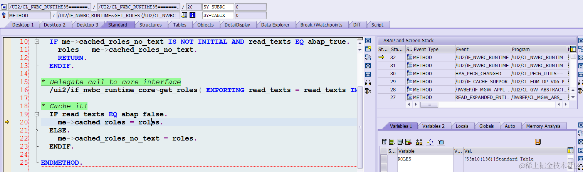Click the gear icon beside METHOD field
583x172 pixels.
[4, 15]
